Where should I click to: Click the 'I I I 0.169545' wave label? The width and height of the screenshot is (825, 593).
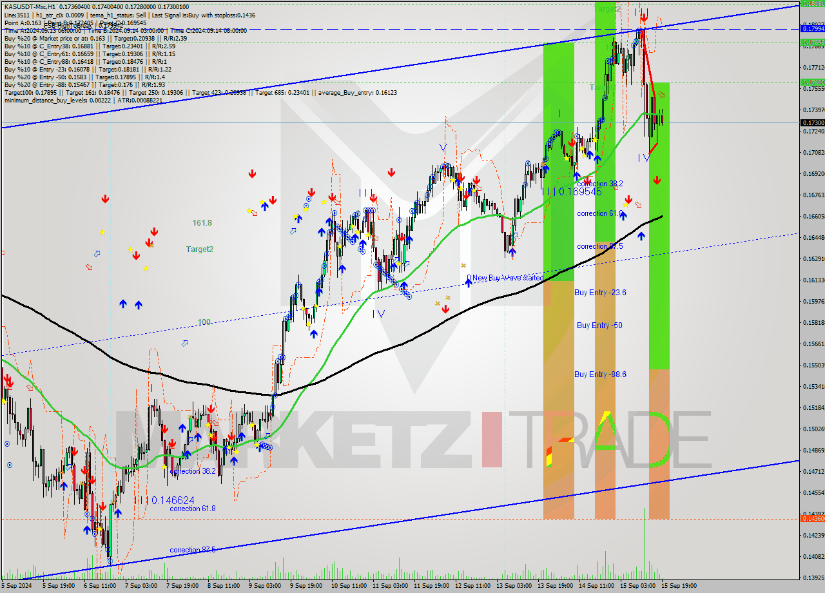pos(572,191)
